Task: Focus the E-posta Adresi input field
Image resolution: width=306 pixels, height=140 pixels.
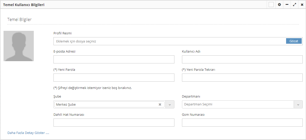Action: tap(114, 59)
